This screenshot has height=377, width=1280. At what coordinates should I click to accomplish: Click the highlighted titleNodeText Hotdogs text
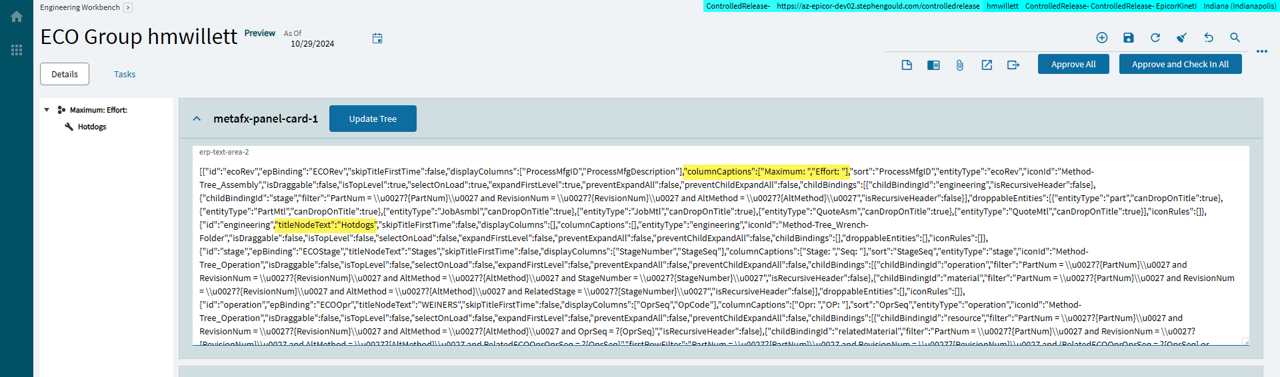326,224
